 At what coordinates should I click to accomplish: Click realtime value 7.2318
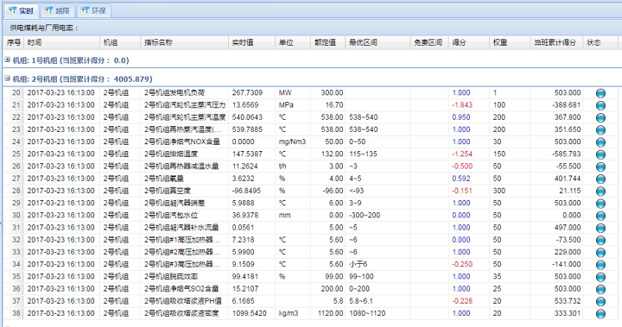click(243, 240)
